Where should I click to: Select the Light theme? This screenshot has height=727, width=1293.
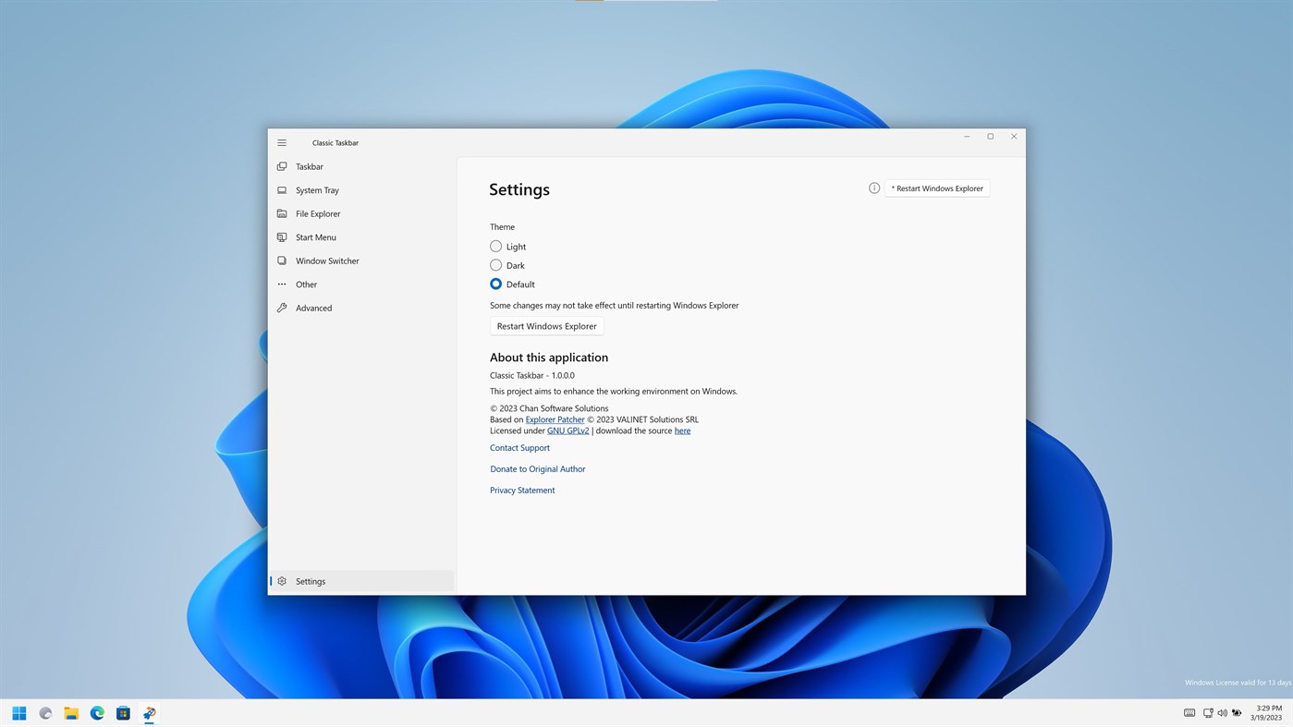(x=495, y=246)
